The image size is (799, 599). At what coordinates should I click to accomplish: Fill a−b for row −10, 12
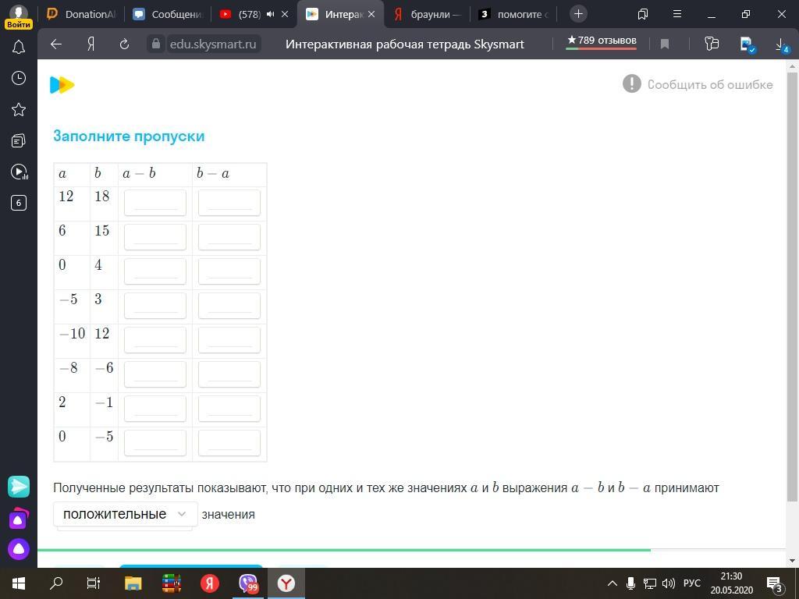pos(155,340)
